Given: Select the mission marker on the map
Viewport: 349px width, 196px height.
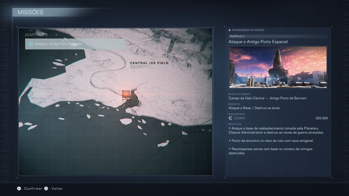Looking at the screenshot, I should (x=126, y=94).
